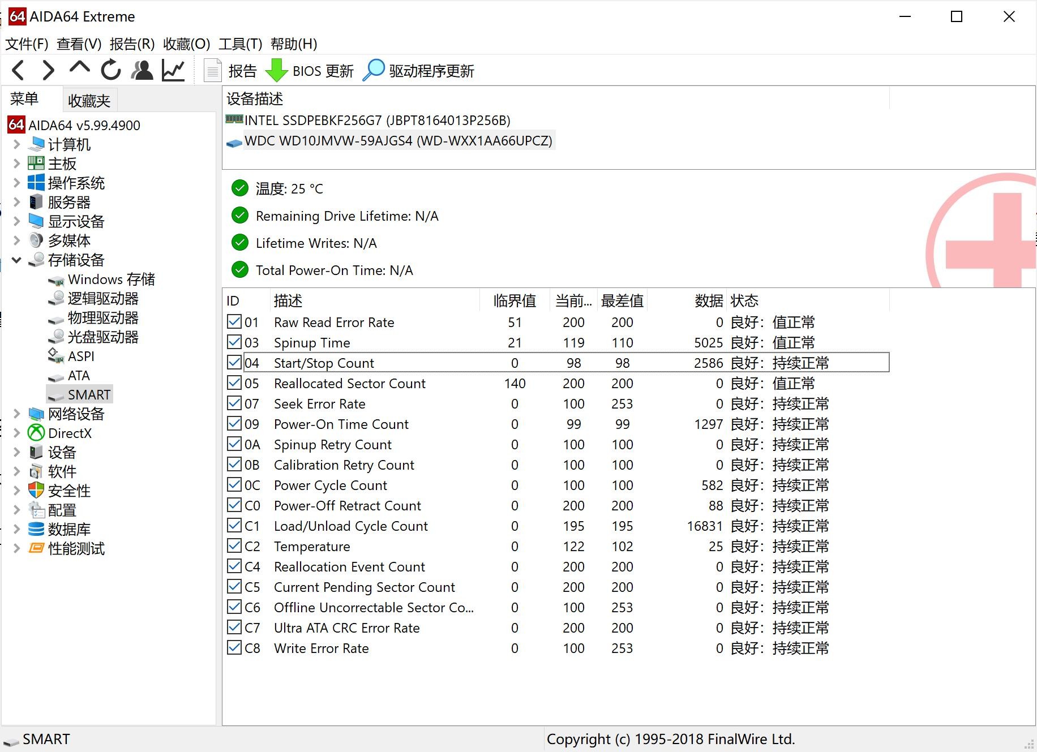Viewport: 1037px width, 752px height.
Task: Toggle the Write Error Rate C8 checkbox
Action: tap(234, 648)
